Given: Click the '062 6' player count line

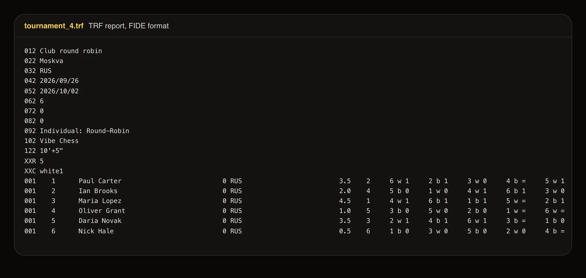Looking at the screenshot, I should pos(34,101).
